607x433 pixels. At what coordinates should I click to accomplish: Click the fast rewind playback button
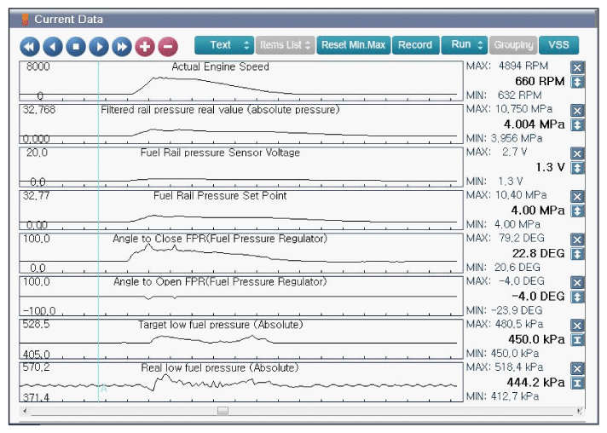click(30, 47)
